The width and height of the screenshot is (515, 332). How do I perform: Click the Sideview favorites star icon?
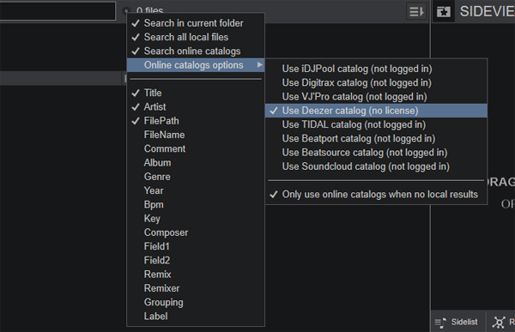tap(444, 12)
